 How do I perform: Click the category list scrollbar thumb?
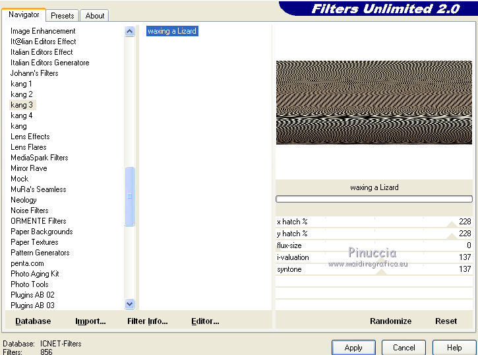coord(130,196)
